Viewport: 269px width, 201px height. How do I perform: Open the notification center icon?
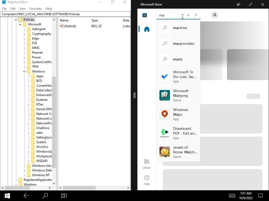pos(261,196)
